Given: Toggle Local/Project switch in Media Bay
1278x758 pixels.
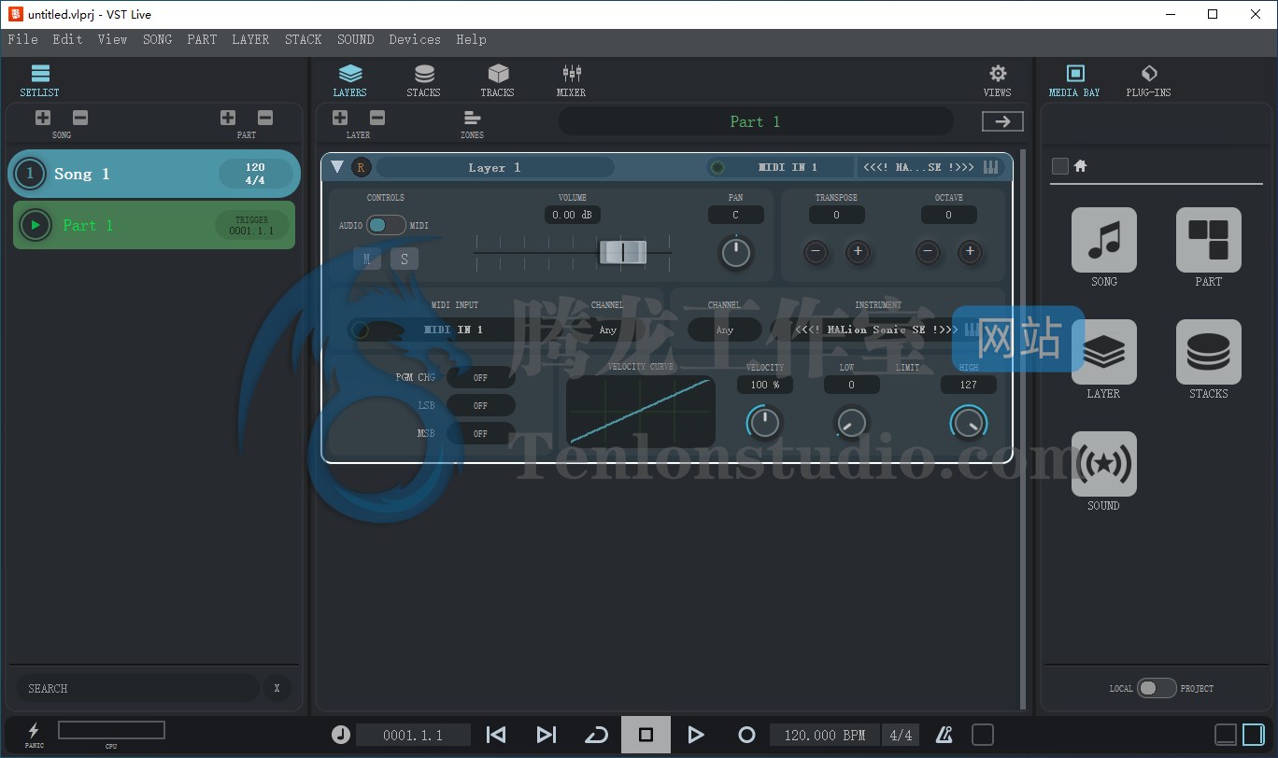Looking at the screenshot, I should click(1157, 688).
